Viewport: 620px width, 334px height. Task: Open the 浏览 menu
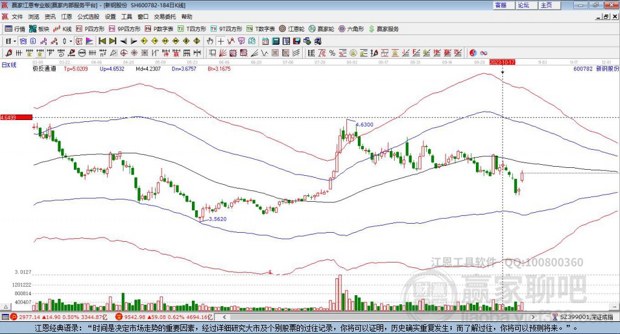click(x=34, y=16)
